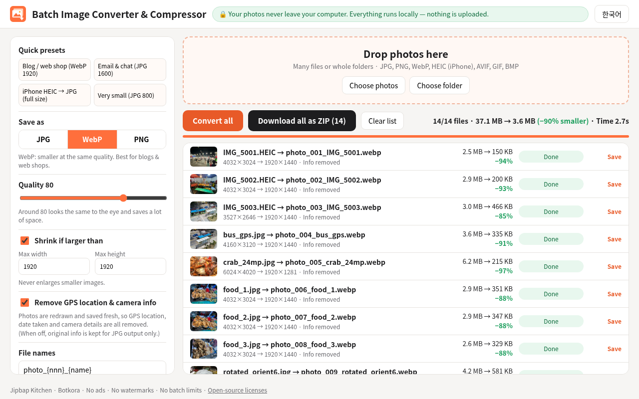639x399 pixels.
Task: Save photo_008_food_3.webp
Action: [614, 349]
